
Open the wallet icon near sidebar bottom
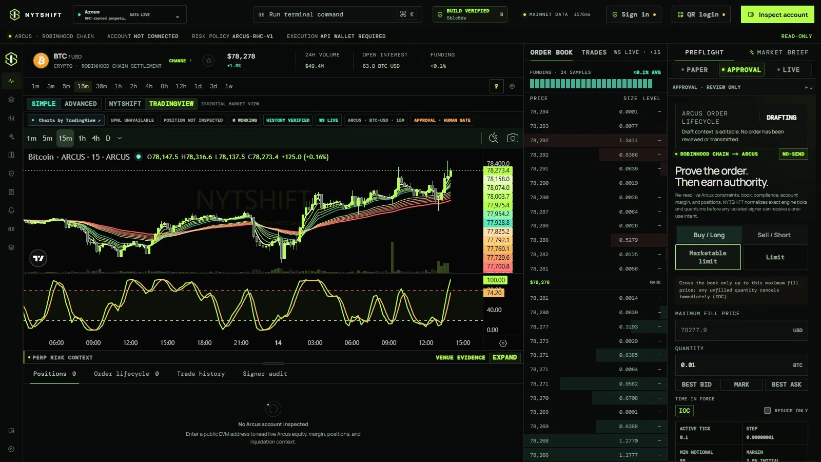tap(11, 431)
